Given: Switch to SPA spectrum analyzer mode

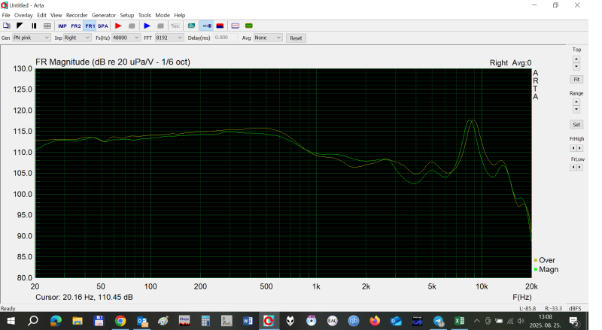Looking at the screenshot, I should (103, 26).
